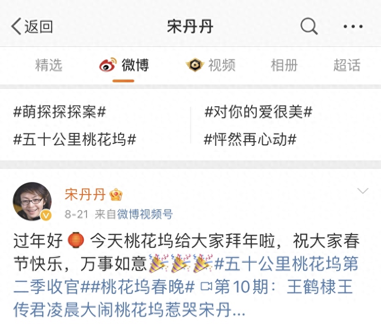Viewport: 381px width, 333px height.
Task: Tap the video link icon before 第10期
Action: [206, 287]
